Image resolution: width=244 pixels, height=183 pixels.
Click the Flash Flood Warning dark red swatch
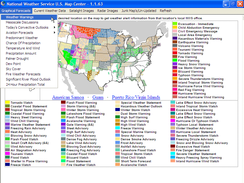click(63, 103)
